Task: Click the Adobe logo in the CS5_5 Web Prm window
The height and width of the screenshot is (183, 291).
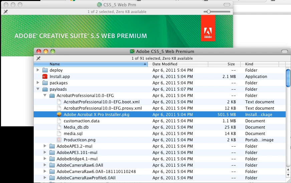Action: point(208,28)
